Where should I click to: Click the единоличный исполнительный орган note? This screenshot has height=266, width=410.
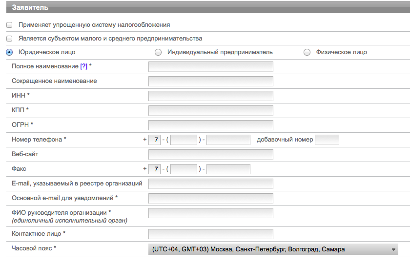(x=69, y=221)
